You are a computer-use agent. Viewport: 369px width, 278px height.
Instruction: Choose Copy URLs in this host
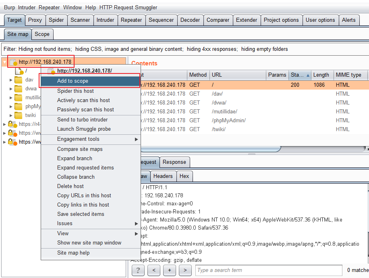click(x=91, y=195)
